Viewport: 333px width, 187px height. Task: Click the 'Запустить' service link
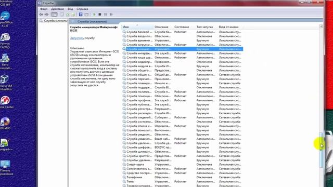(x=77, y=38)
